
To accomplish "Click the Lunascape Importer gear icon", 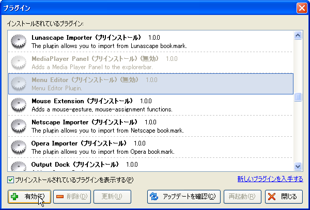I will pos(19,41).
